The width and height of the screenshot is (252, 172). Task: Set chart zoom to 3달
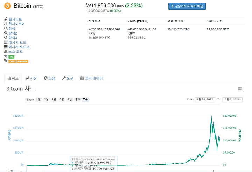click(x=62, y=100)
